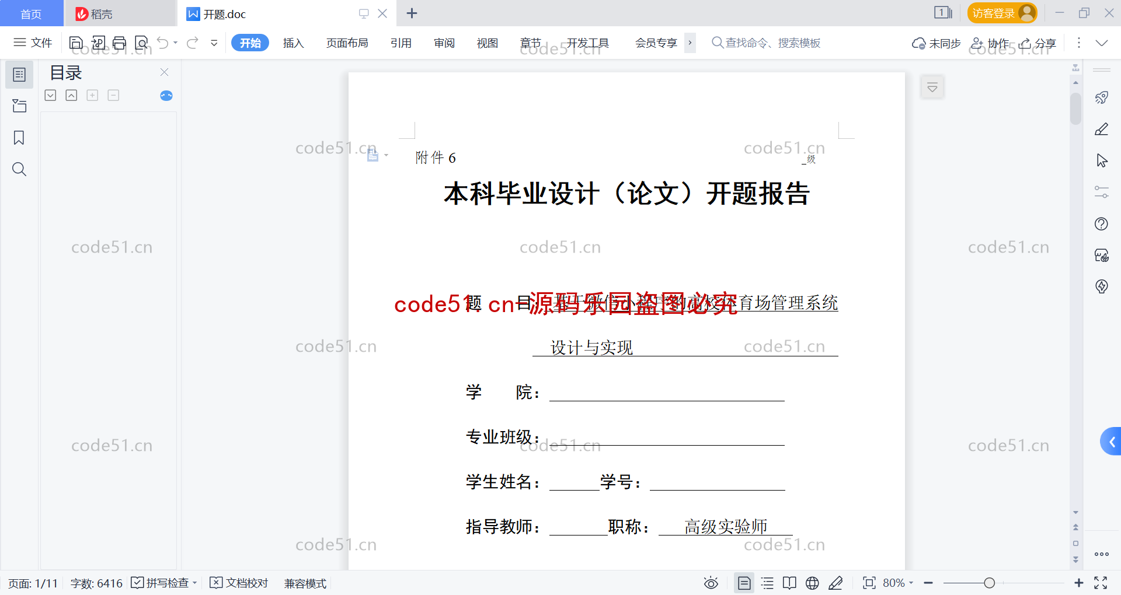Toggle the outline/目录 sidebar icon
The width and height of the screenshot is (1121, 595).
[x=19, y=75]
